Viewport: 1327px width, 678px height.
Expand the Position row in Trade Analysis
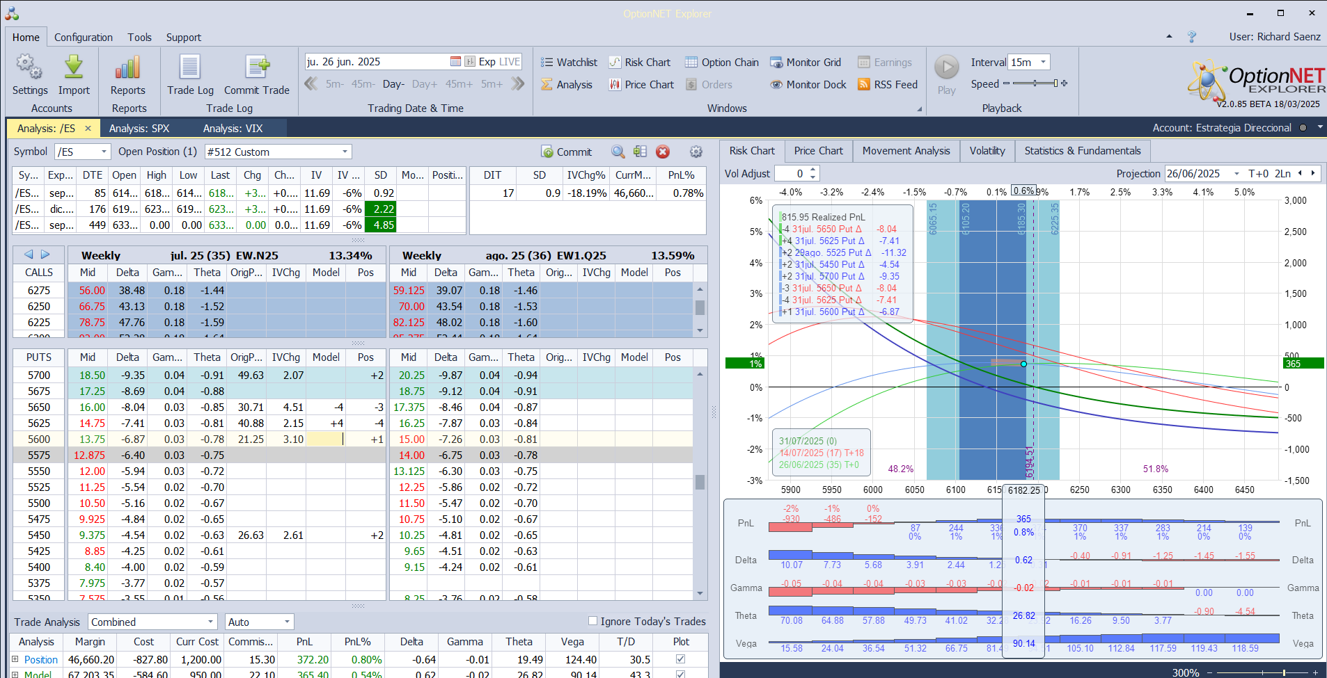(x=15, y=659)
